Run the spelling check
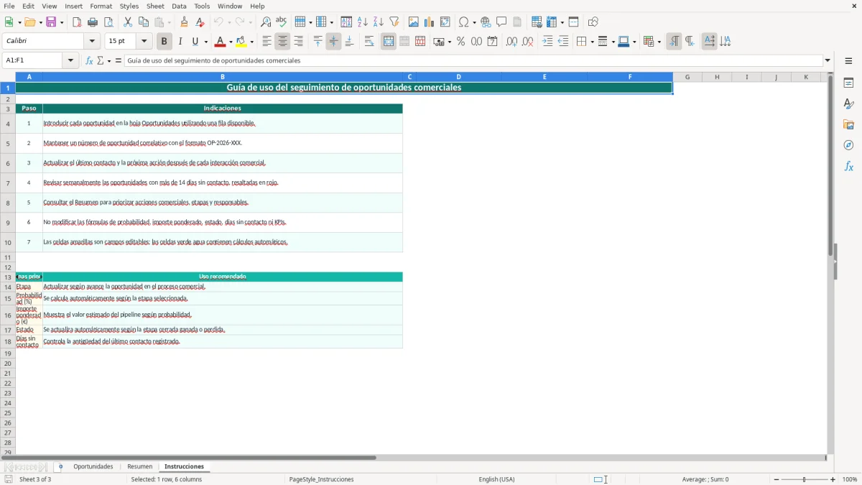862x485 pixels. point(282,22)
